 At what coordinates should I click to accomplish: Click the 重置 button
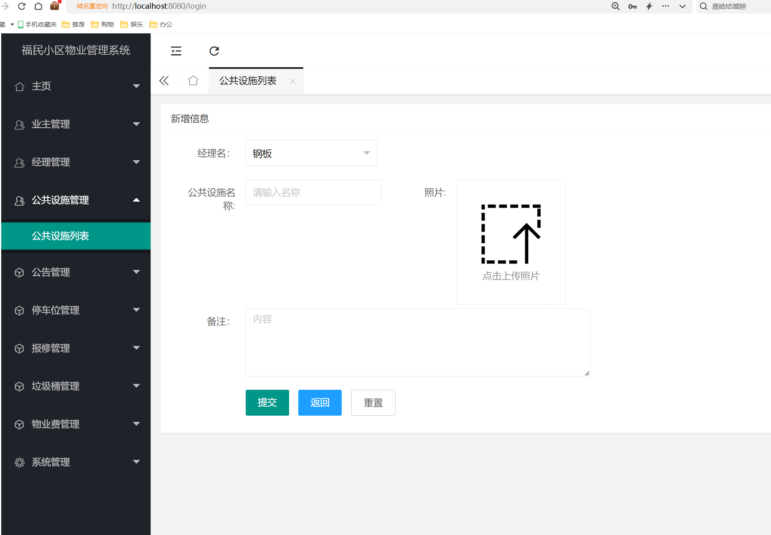373,403
